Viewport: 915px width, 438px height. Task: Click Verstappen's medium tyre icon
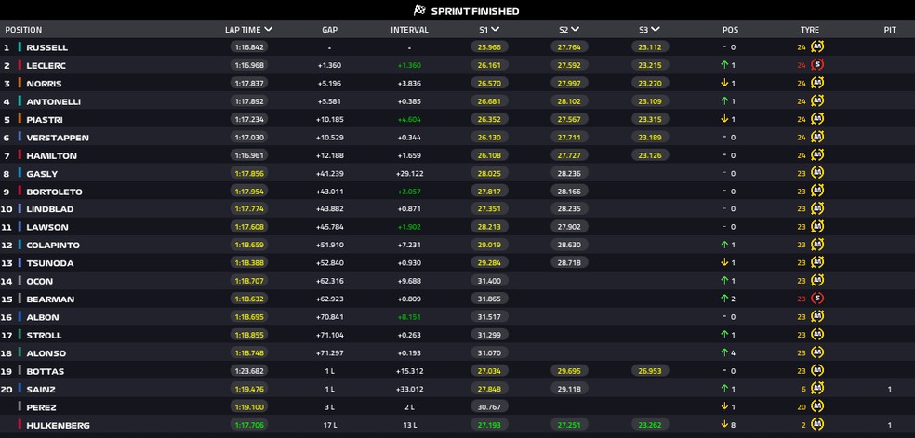[817, 138]
